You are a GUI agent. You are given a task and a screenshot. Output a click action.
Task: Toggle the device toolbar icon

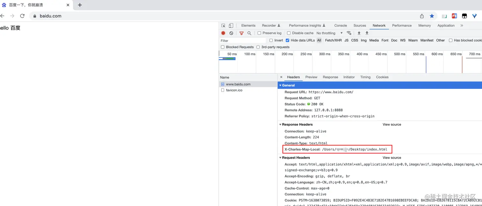[231, 26]
